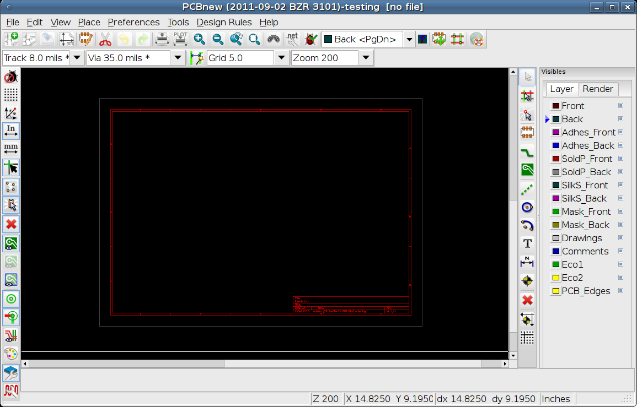Open the Zoom 200 dropdown

coord(366,58)
